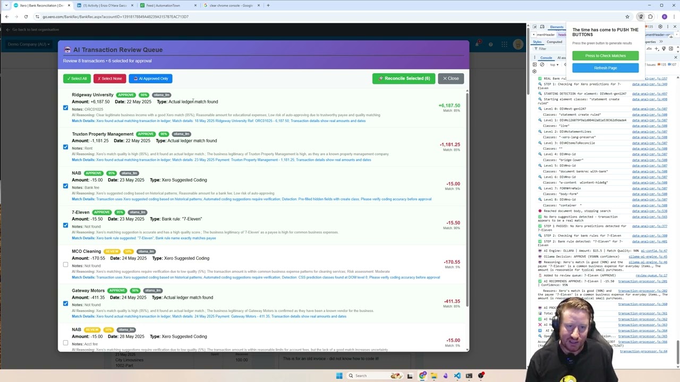This screenshot has width=680, height=382.
Task: Toggle DevTools device toolbar icon
Action: (x=542, y=27)
